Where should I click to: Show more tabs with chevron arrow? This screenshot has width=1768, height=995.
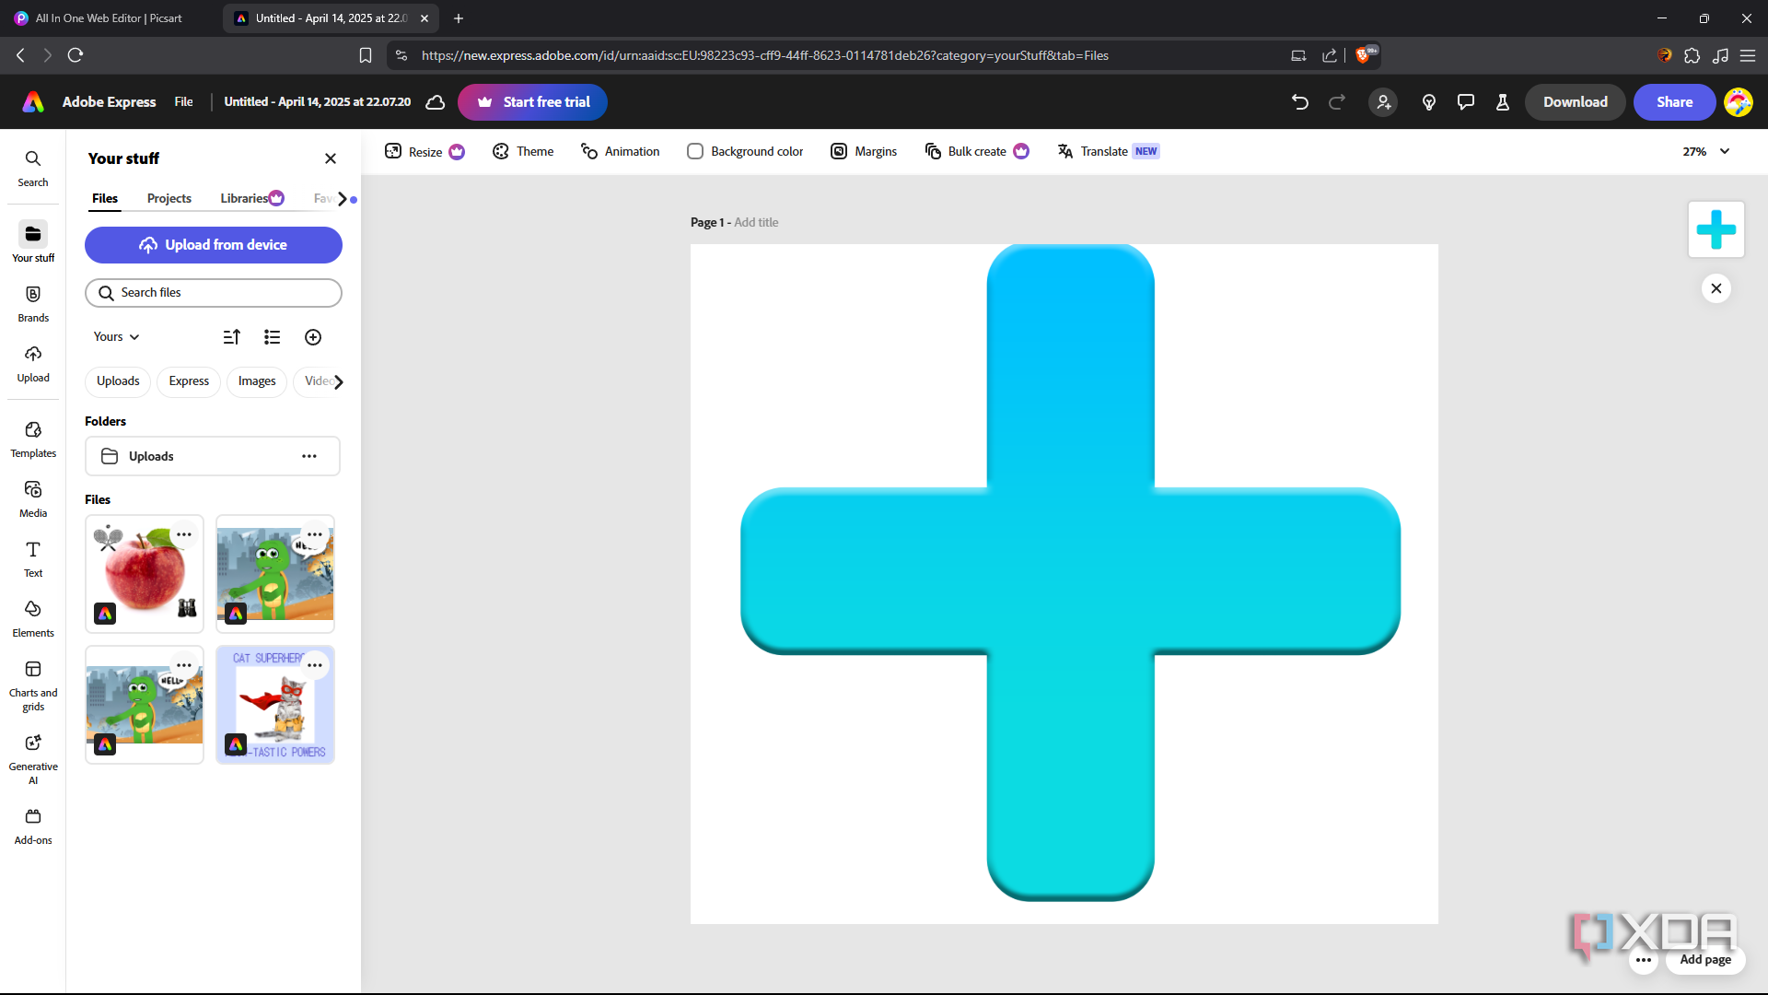(343, 199)
